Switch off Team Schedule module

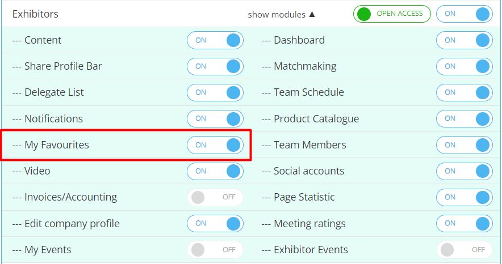tap(464, 92)
